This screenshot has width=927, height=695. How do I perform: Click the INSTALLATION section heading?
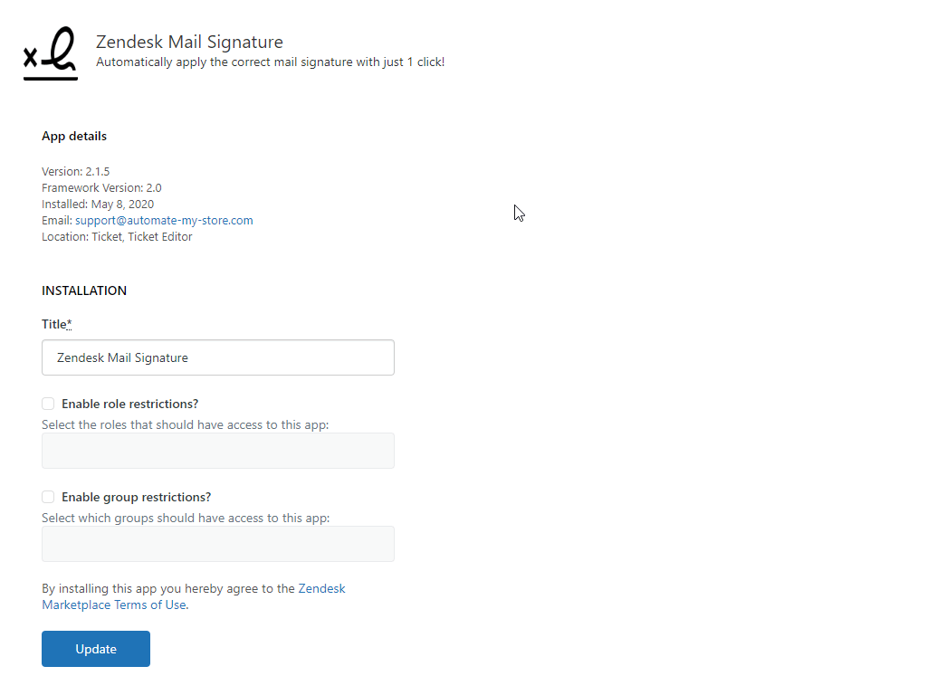tap(84, 290)
